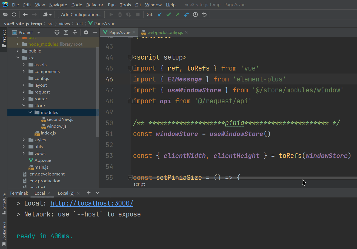Switch to webpack.config.js editor tab
This screenshot has height=249, width=357.
tap(165, 32)
